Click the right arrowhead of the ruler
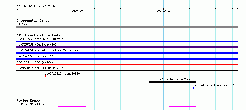This screenshot has height=110, width=246. [x=237, y=9]
